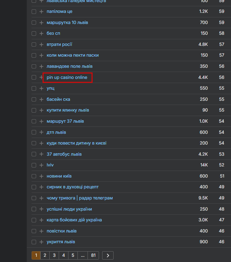Check the без сп row checkbox
This screenshot has width=231, height=262.
(34, 33)
